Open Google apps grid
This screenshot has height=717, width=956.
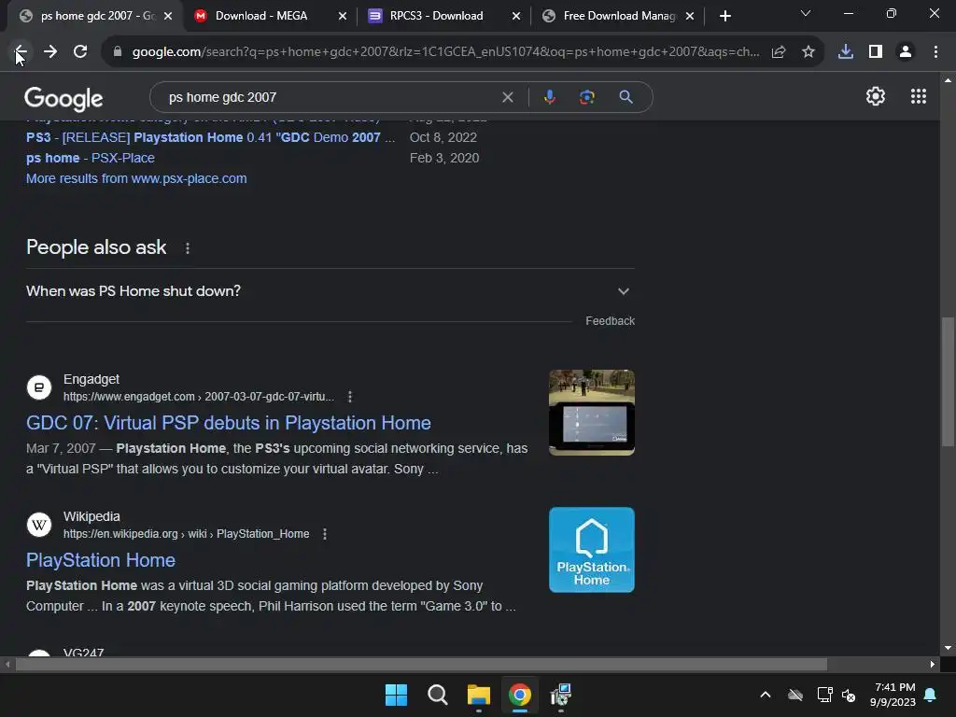(919, 96)
